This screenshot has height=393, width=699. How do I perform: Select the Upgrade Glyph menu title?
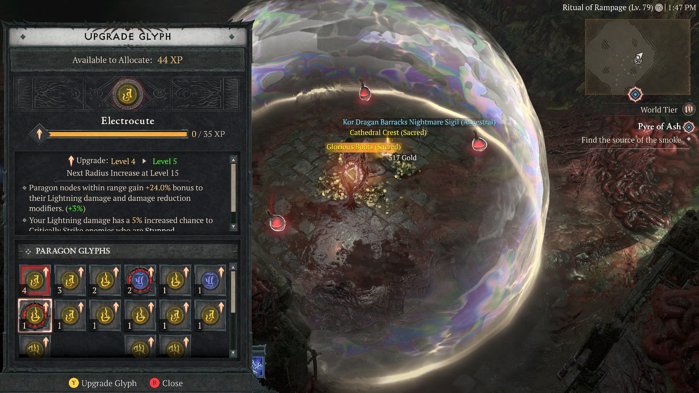pos(126,36)
